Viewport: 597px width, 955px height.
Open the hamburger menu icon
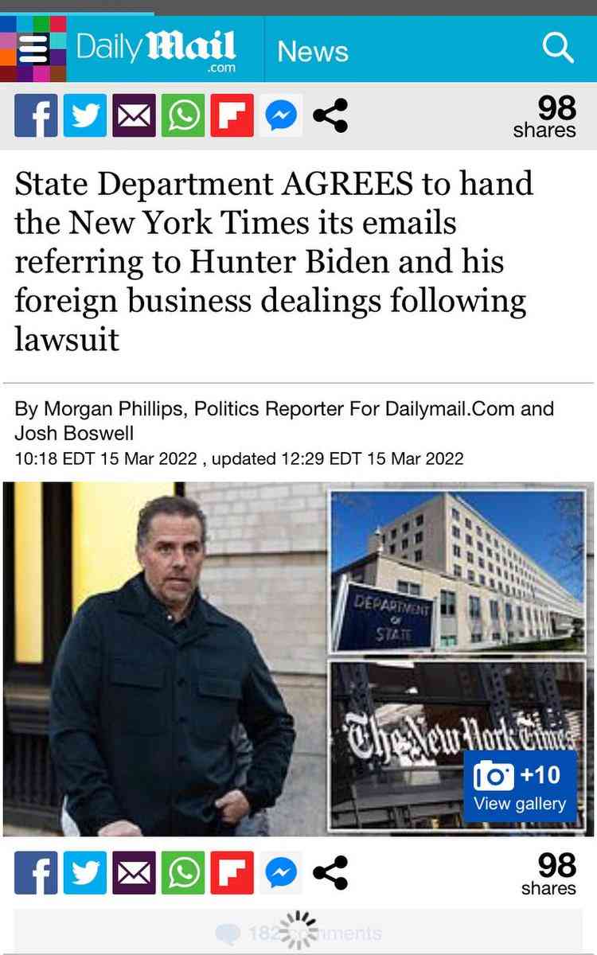coord(33,49)
